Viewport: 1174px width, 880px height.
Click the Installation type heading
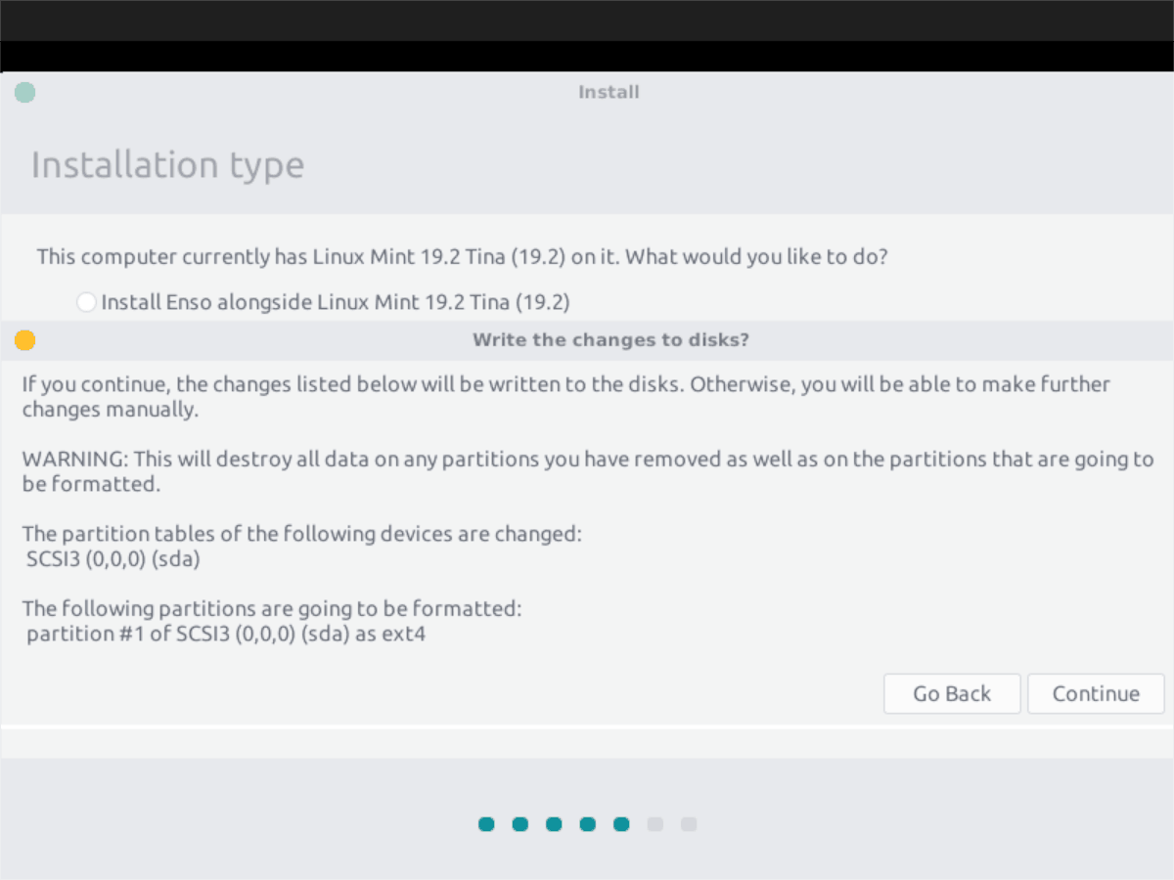[166, 164]
